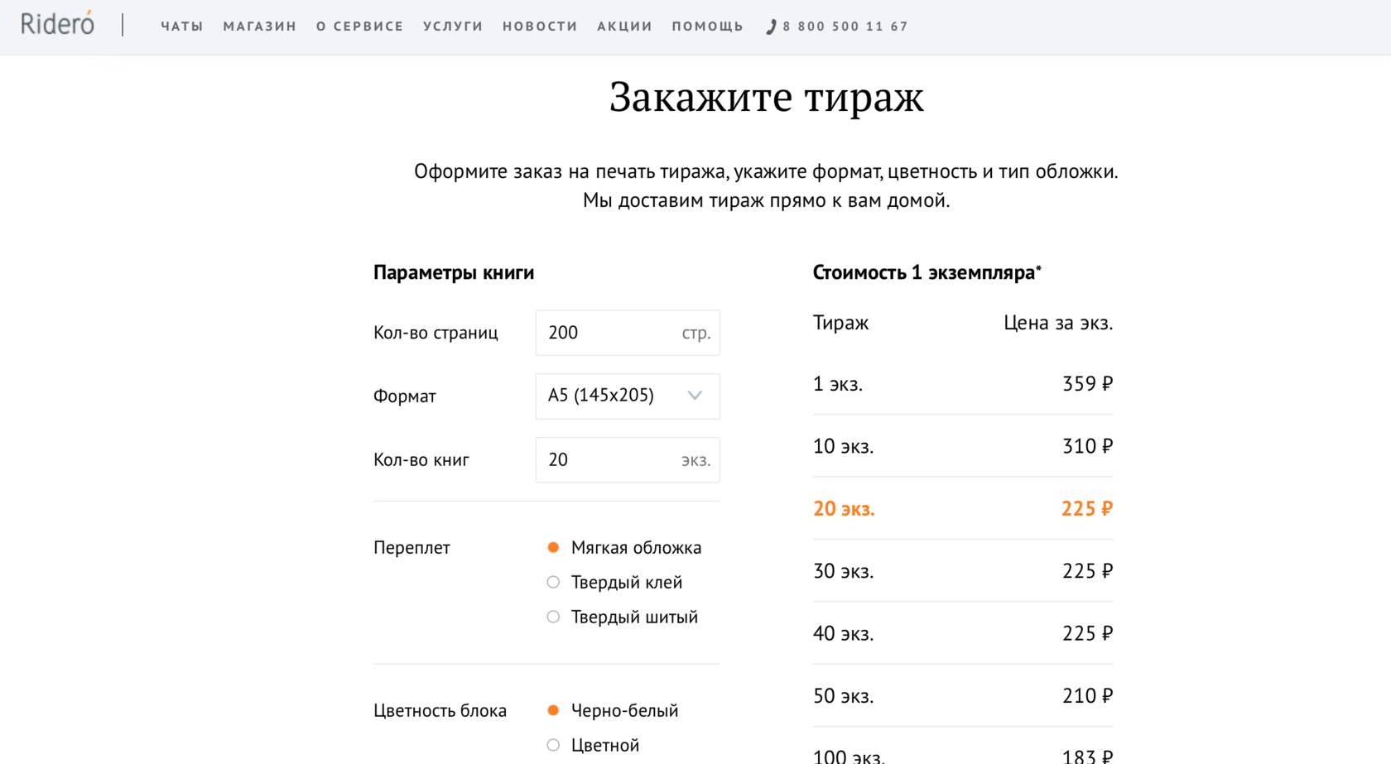Image resolution: width=1391 pixels, height=764 pixels.
Task: Navigate to УСЛУГИ page
Action: 453,26
